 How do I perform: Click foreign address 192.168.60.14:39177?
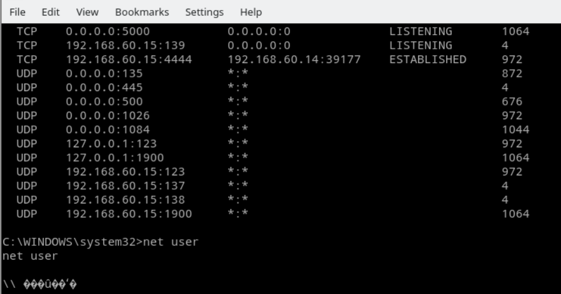pyautogui.click(x=294, y=59)
